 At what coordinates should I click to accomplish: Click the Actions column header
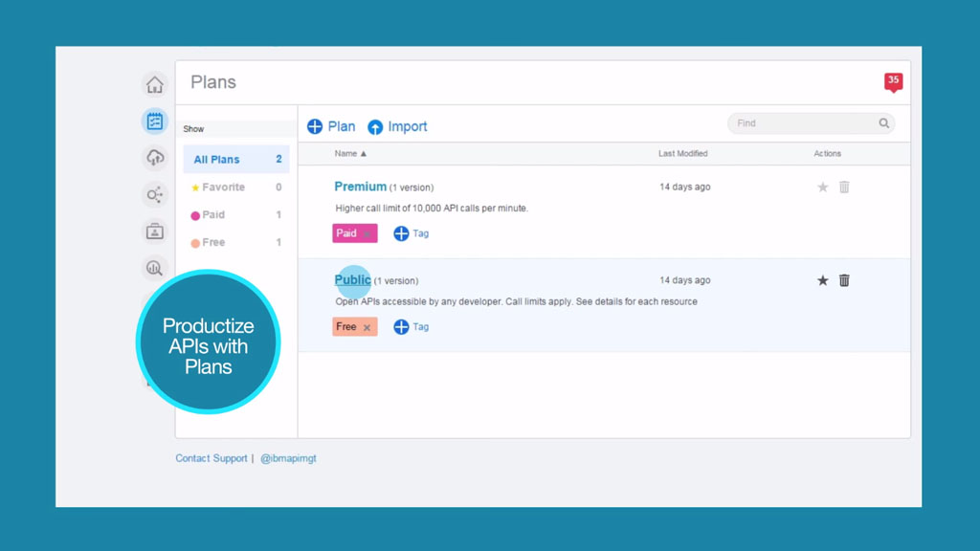[x=828, y=153]
